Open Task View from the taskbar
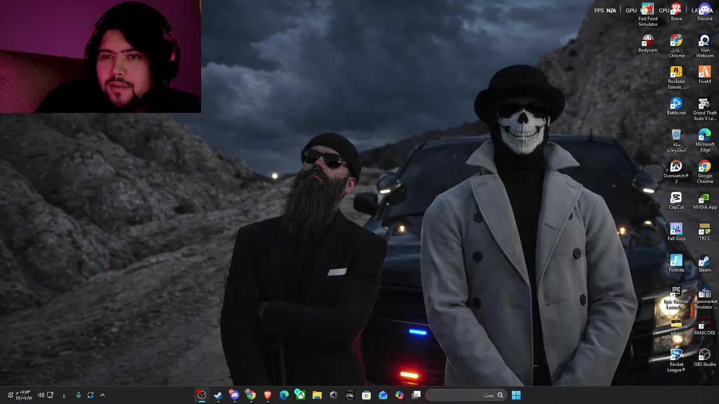 (416, 395)
